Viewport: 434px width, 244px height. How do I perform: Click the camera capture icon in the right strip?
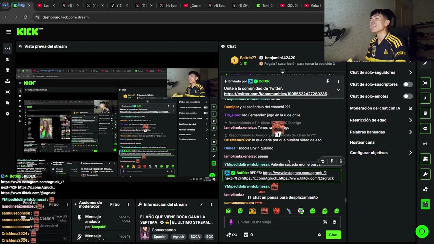[425, 83]
